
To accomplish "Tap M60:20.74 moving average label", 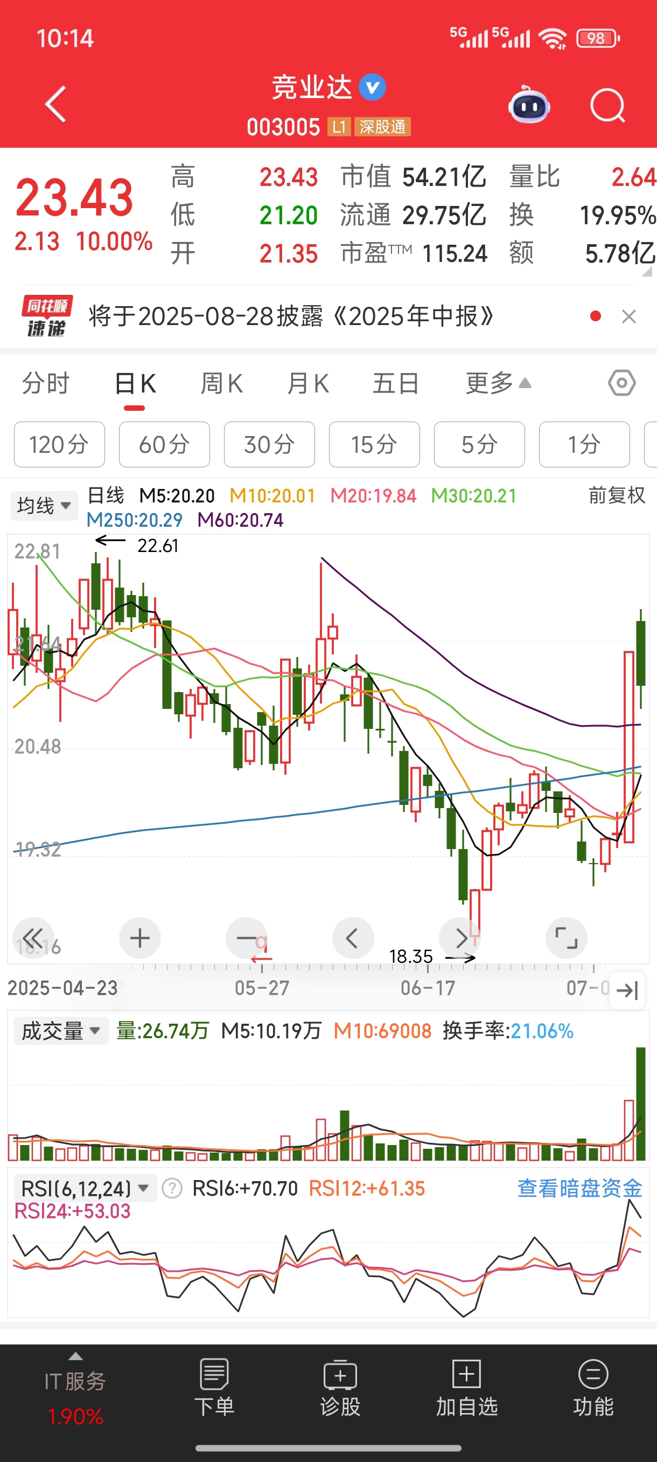I will (240, 520).
